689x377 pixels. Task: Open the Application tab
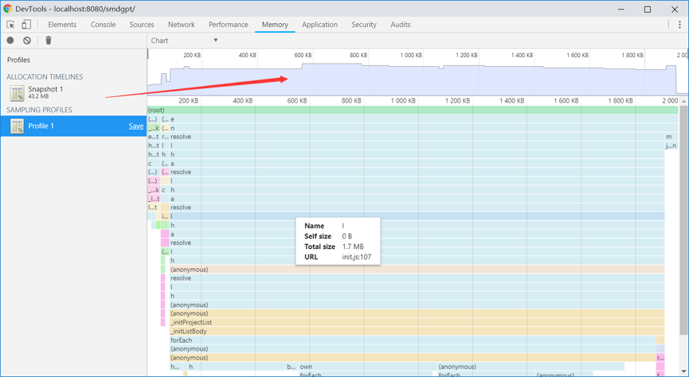(319, 25)
